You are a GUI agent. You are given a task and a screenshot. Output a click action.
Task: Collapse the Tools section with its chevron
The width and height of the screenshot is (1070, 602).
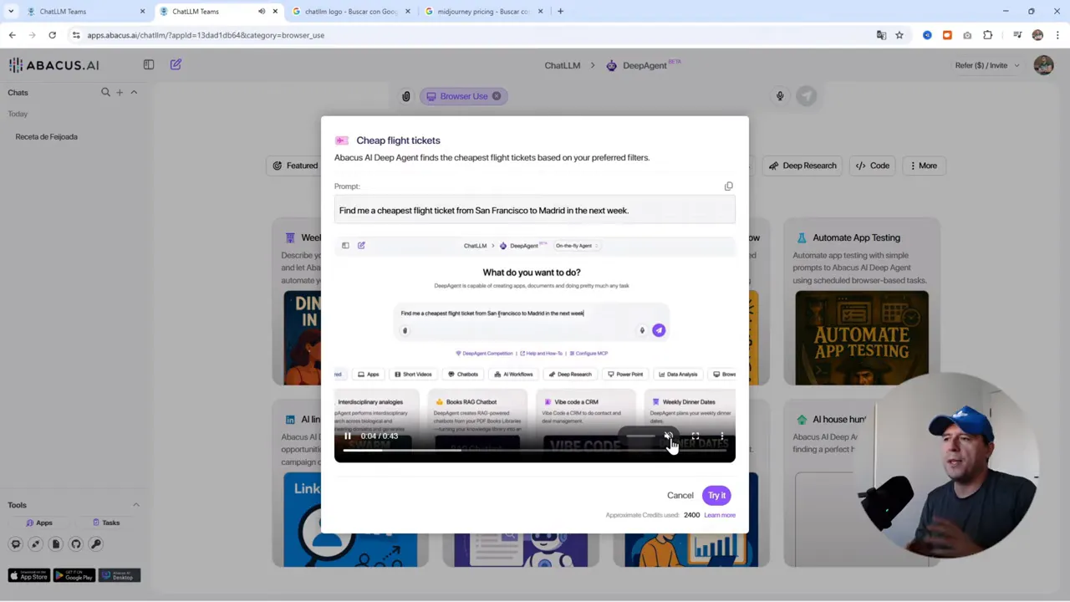click(x=135, y=504)
